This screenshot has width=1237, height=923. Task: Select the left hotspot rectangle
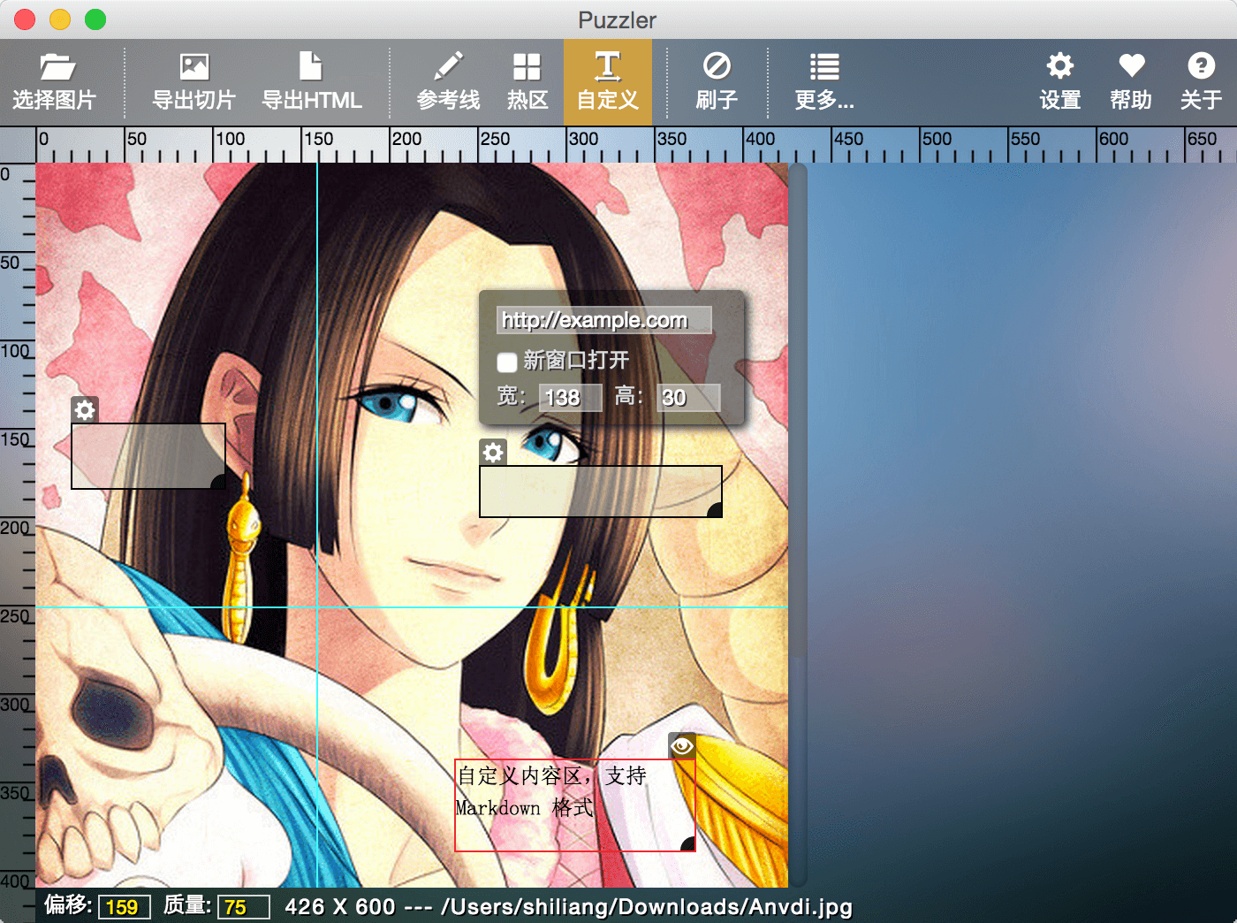[x=148, y=456]
